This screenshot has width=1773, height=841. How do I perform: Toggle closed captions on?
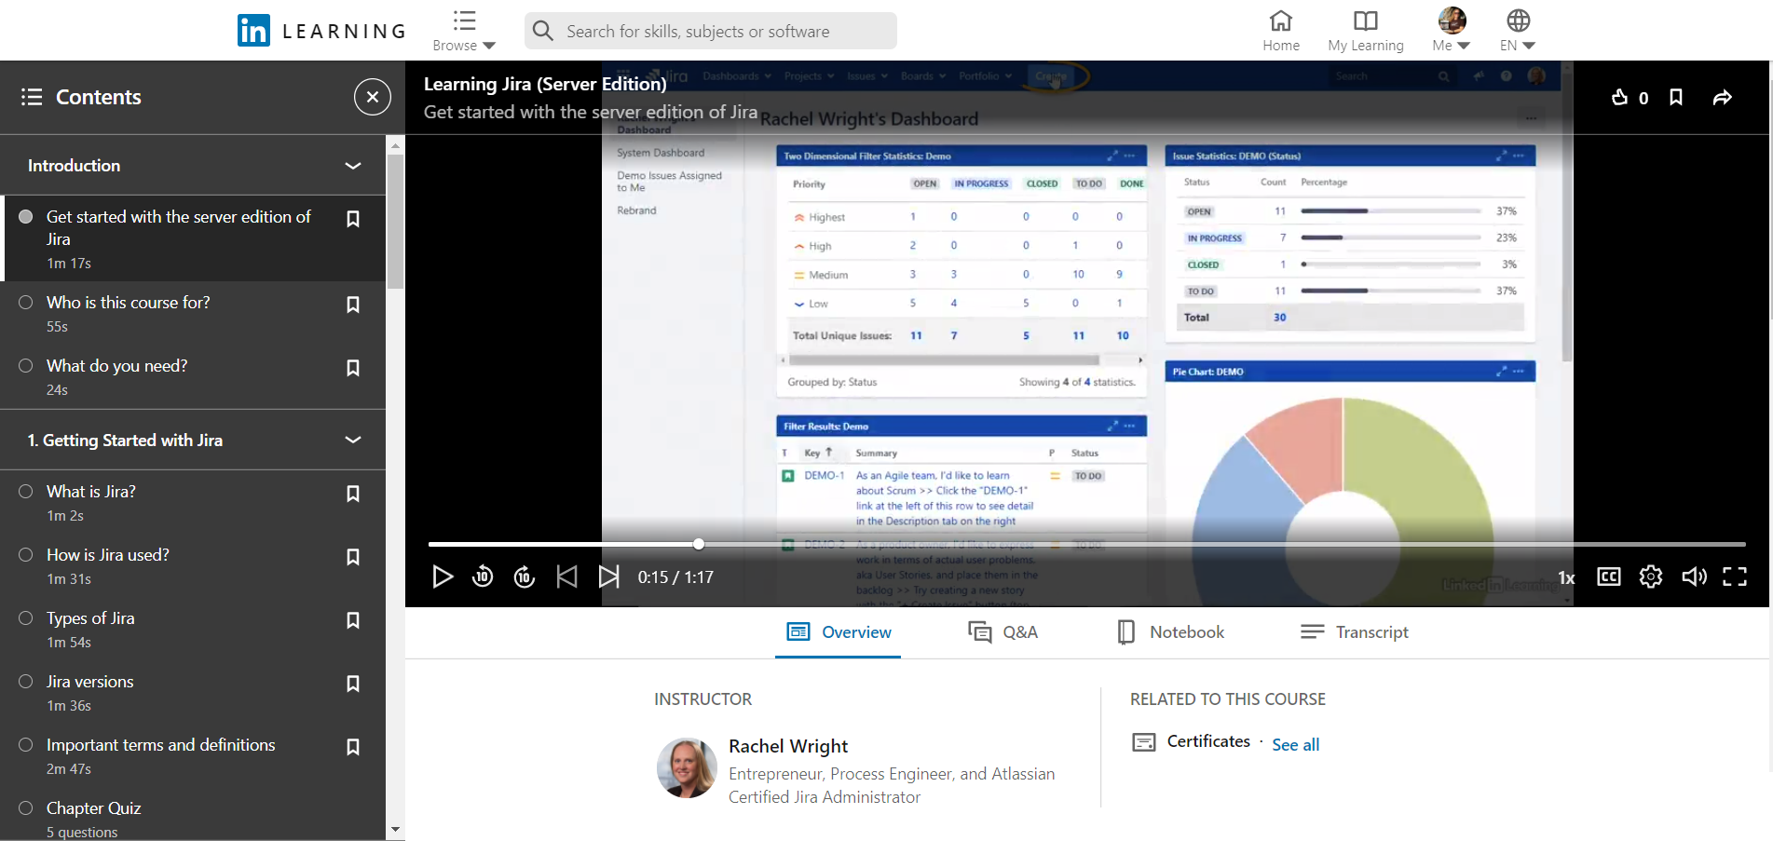coord(1608,576)
